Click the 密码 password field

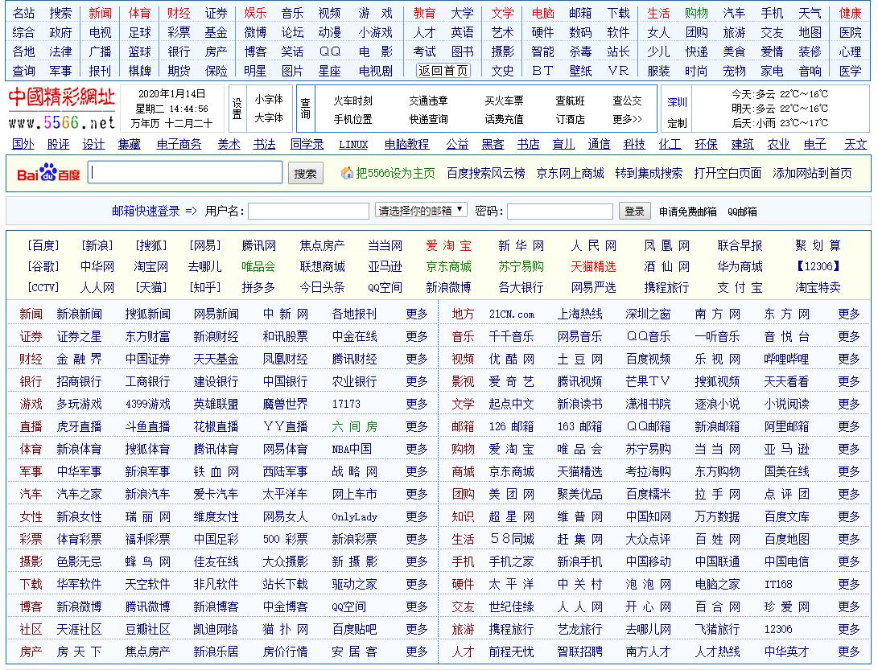click(x=559, y=211)
